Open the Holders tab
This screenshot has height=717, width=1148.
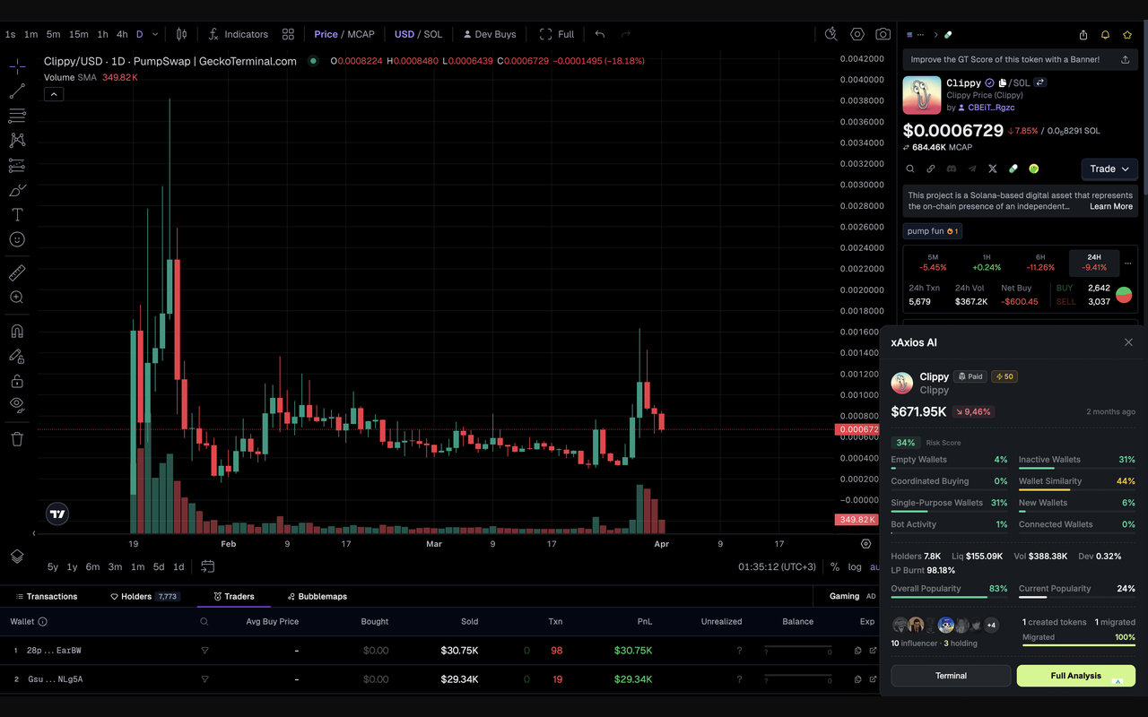(x=143, y=596)
